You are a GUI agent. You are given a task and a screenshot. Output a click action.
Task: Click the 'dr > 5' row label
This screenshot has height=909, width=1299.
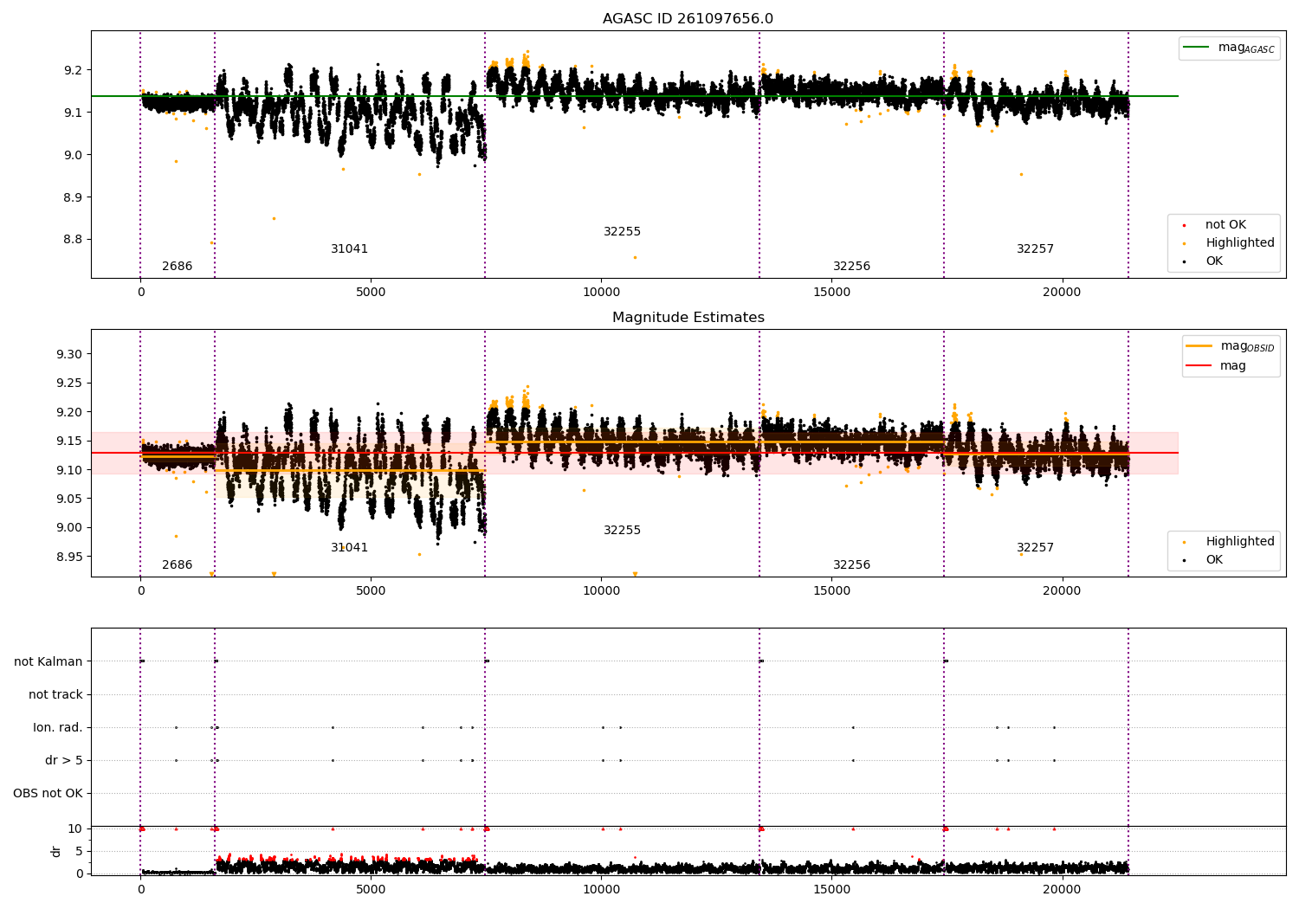click(x=64, y=760)
